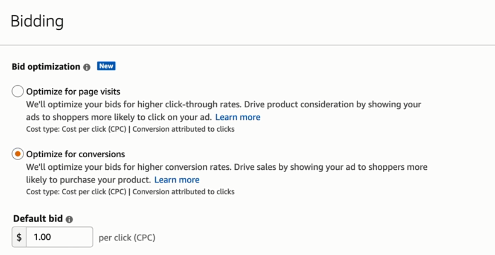Click the info icon beside Bid optimization
Viewport: 495px width, 255px height.
coord(87,67)
